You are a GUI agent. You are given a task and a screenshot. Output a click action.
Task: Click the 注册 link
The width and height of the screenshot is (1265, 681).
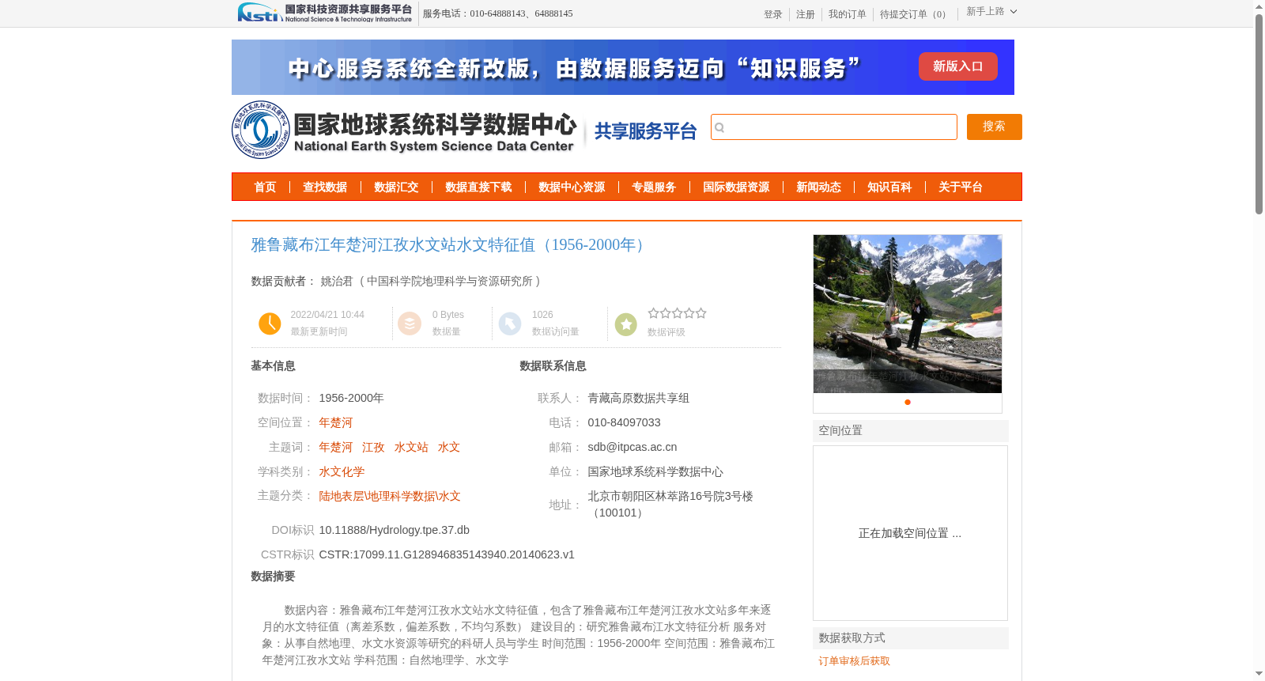coord(805,14)
